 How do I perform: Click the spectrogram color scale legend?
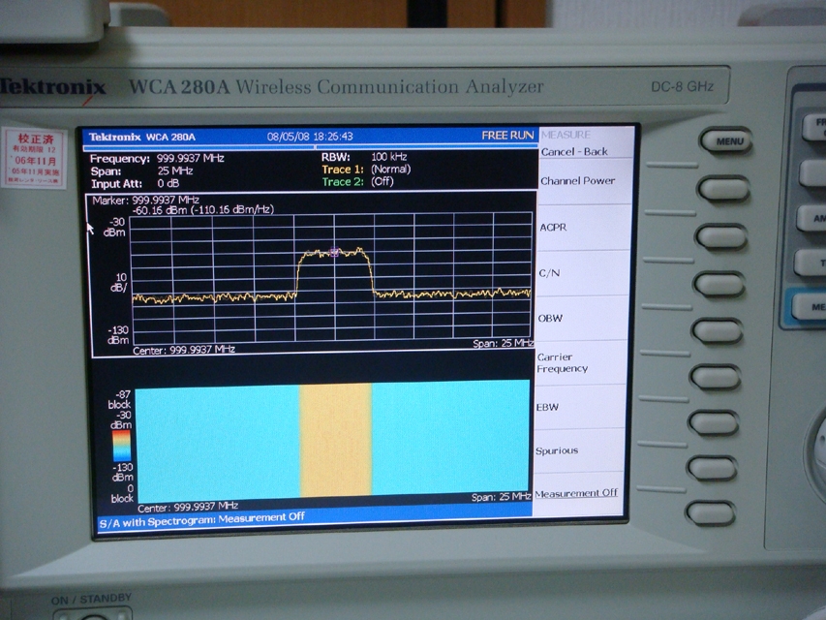(122, 447)
